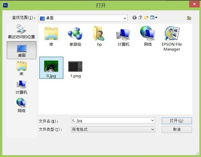The width and height of the screenshot is (201, 157).
Task: Select the hp user folder
Action: click(99, 36)
